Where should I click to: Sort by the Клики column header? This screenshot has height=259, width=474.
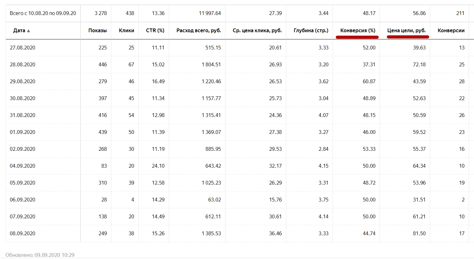coord(126,31)
